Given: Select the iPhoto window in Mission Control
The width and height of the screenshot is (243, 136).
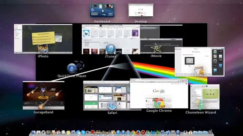Looking at the screenshot, I should [x=43, y=39].
